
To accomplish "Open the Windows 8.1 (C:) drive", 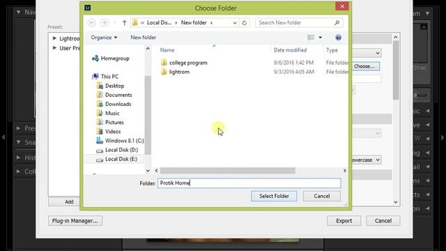I will [x=124, y=141].
